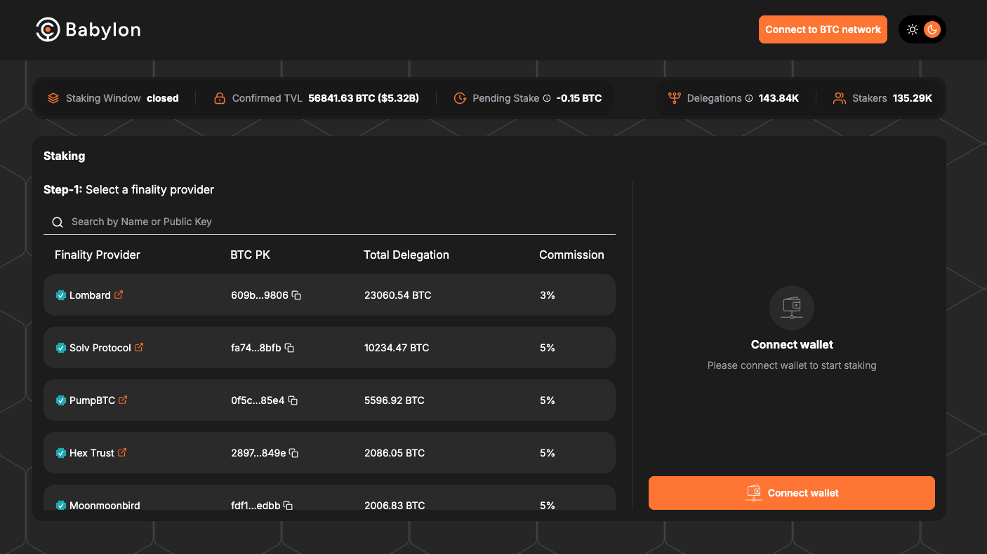Open Lombard external link icon

click(x=119, y=295)
